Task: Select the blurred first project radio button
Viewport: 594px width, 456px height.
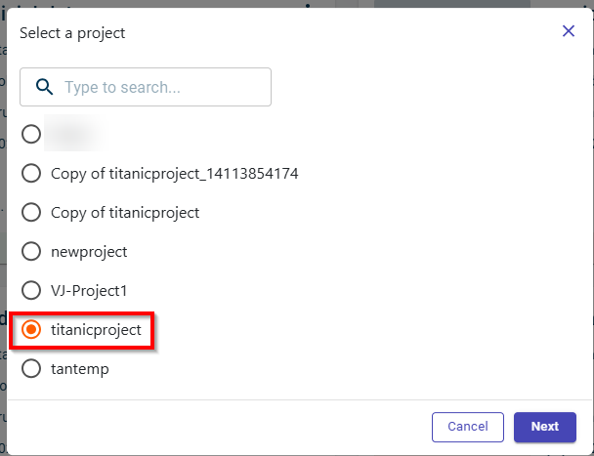Action: click(x=31, y=134)
